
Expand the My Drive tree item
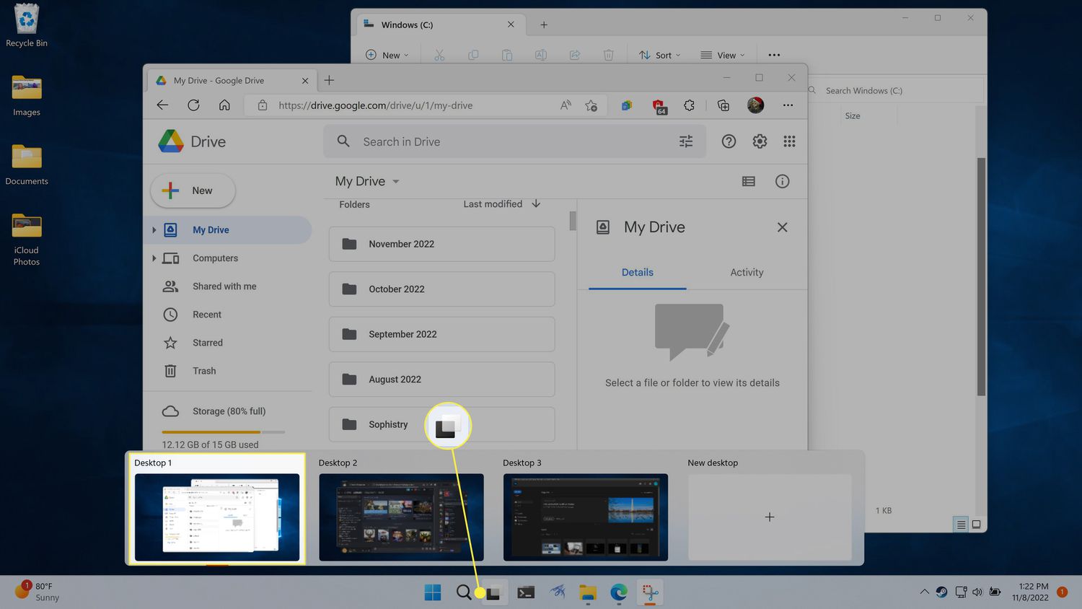[x=154, y=230]
